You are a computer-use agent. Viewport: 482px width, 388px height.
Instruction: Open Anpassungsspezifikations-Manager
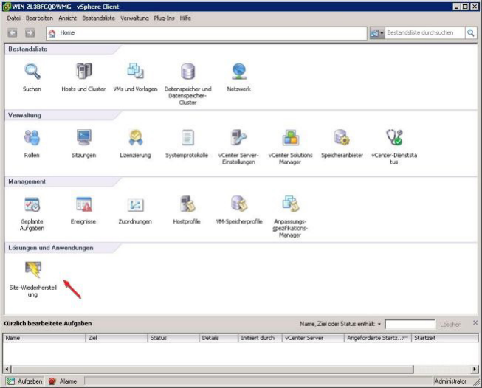pyautogui.click(x=291, y=216)
